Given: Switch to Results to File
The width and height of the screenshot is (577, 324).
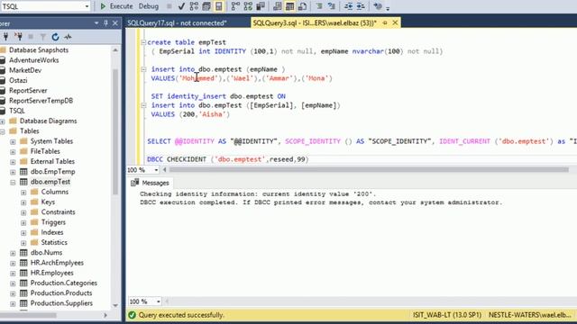Looking at the screenshot, I should point(303,6).
